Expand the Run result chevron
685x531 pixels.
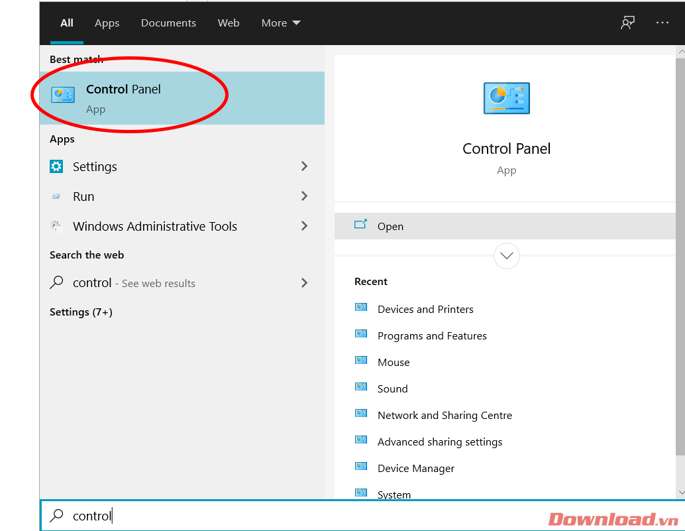pyautogui.click(x=305, y=196)
